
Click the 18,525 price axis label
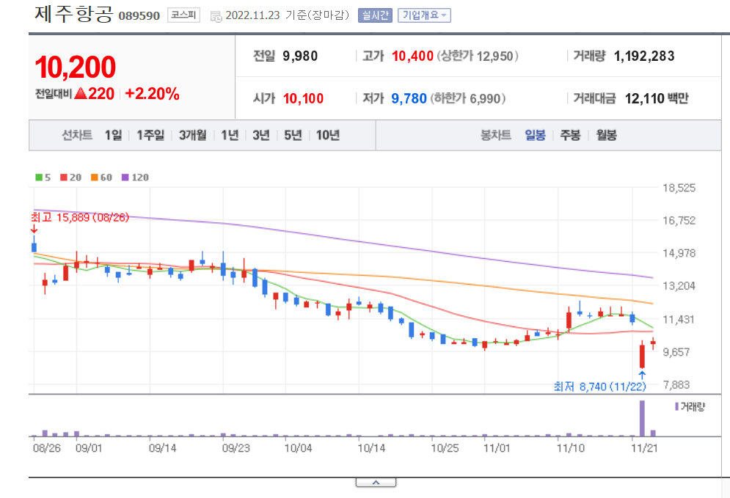pyautogui.click(x=679, y=188)
